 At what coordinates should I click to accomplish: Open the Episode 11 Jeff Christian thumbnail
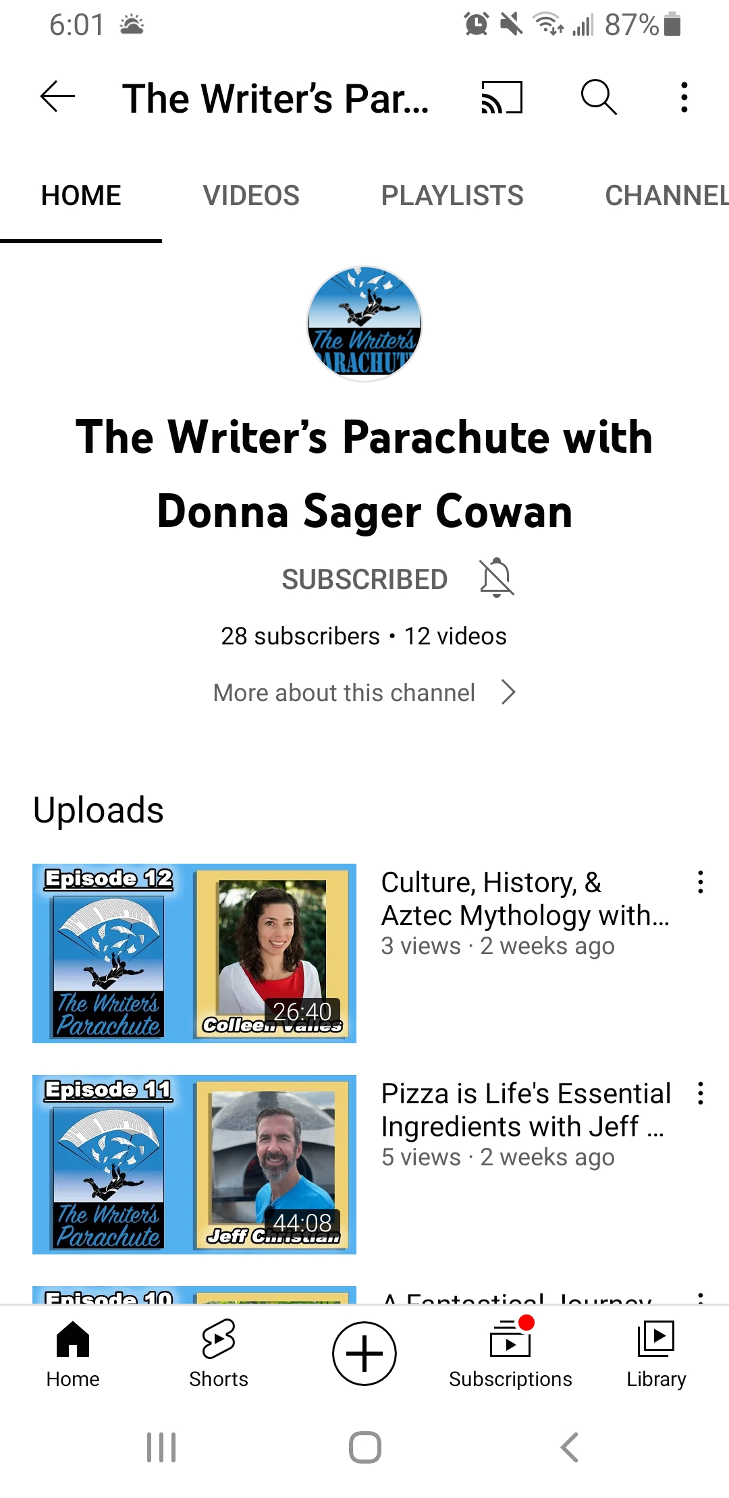point(194,1165)
